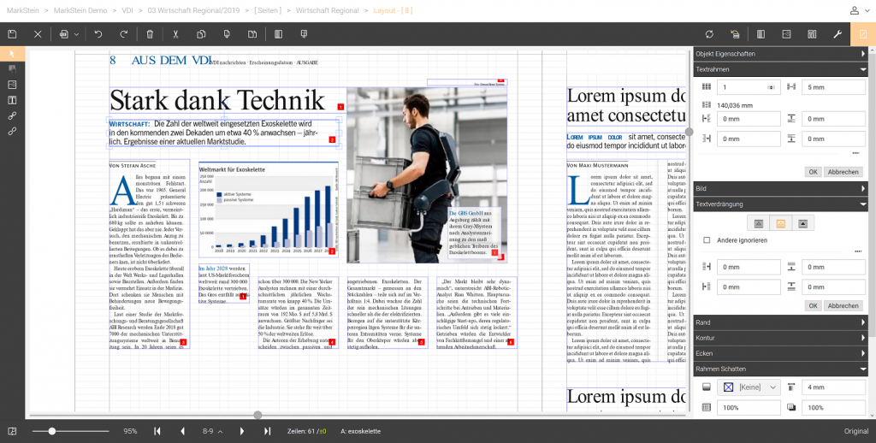Click Abbrechen in the Textverdrängung section

coord(843,305)
